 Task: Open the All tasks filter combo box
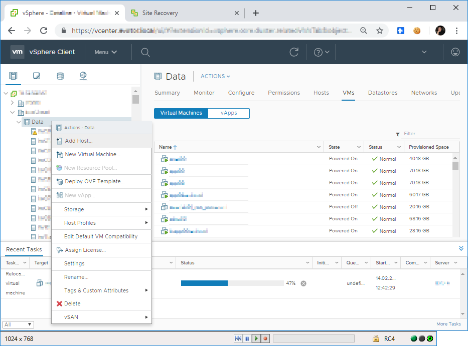(x=18, y=324)
